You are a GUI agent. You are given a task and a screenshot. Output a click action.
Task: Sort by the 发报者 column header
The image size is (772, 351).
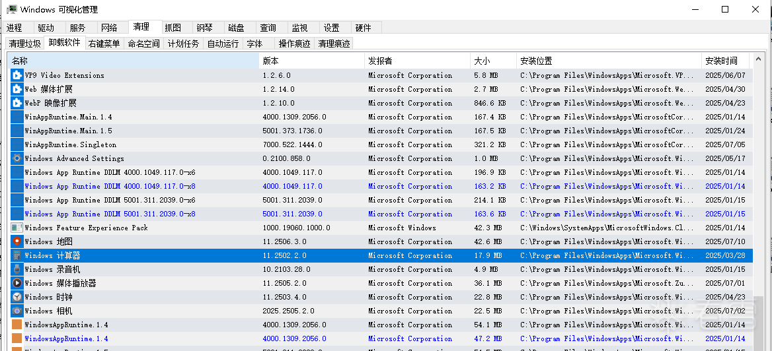click(417, 61)
